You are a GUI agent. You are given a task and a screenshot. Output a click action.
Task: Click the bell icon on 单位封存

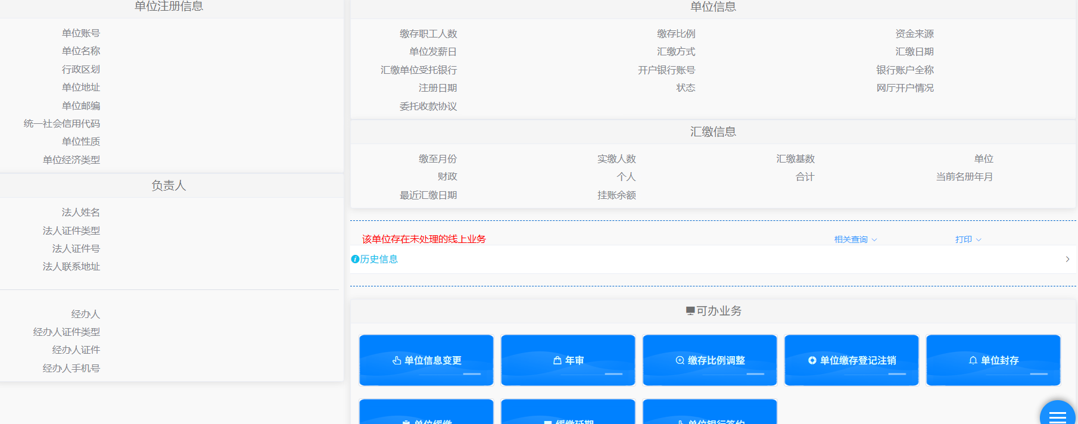(973, 360)
